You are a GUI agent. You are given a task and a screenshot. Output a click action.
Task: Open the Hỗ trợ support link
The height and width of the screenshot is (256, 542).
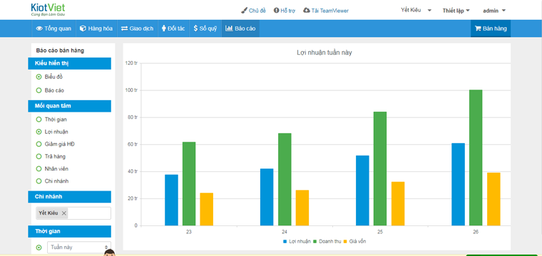(x=285, y=11)
